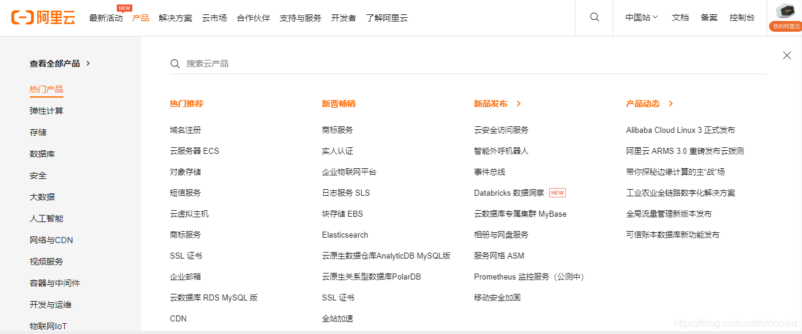802x334 pixels.
Task: Select 弹性计算 category
Action: 47,111
